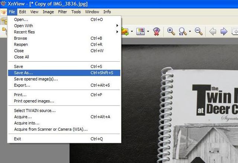Click the zoom out magnifier icon
Viewport: 238px width, 163px height.
(199, 32)
